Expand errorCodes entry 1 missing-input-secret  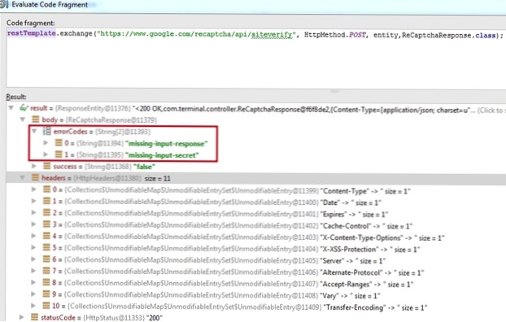pyautogui.click(x=46, y=154)
